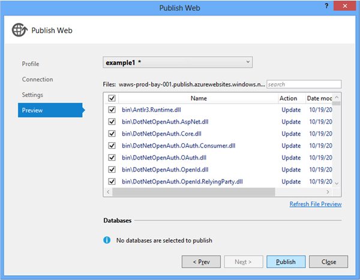Open file bin\DotNetOpenAuth.OpenId.dll link
Viewport: 360px width, 280px height.
point(165,169)
